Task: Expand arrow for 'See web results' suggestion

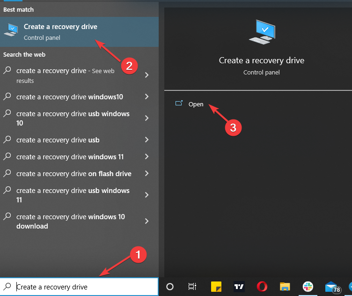Action: click(x=147, y=75)
